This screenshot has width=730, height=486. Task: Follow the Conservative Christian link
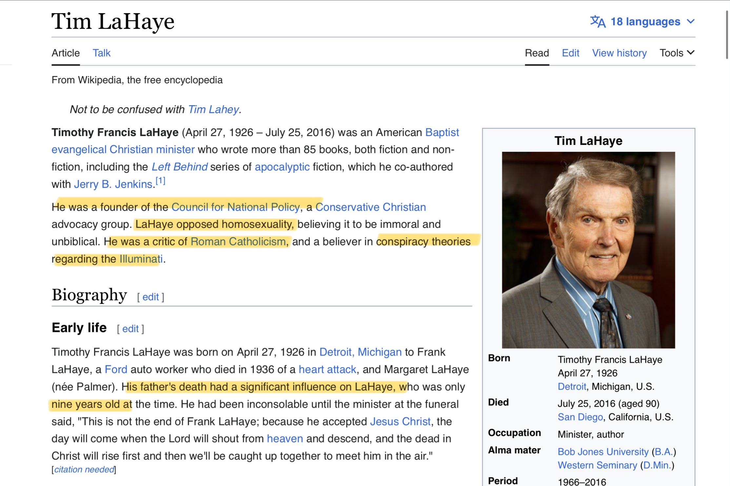coord(370,207)
